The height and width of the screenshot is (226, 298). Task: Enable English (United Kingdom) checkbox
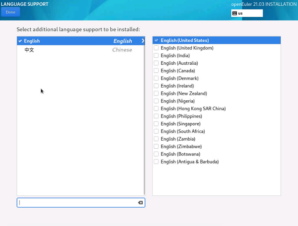coord(156,48)
